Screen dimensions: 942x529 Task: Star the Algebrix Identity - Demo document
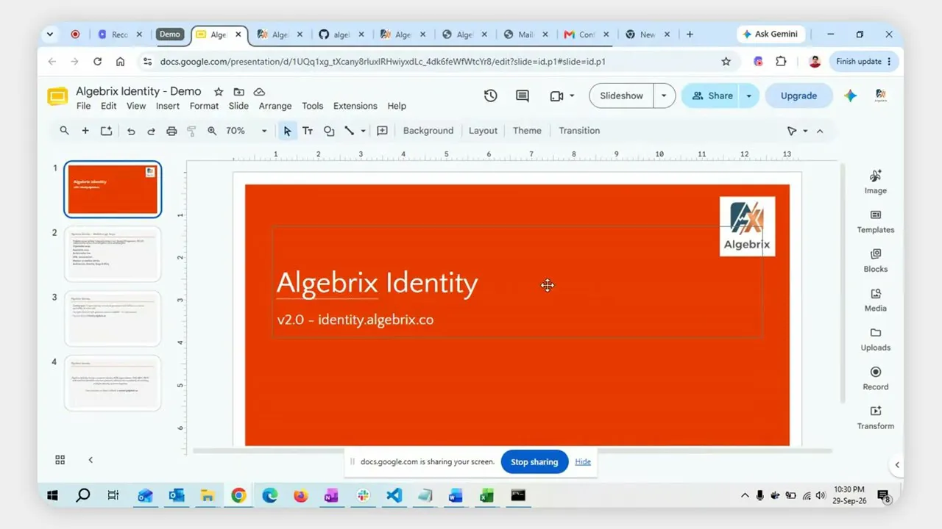pyautogui.click(x=218, y=92)
